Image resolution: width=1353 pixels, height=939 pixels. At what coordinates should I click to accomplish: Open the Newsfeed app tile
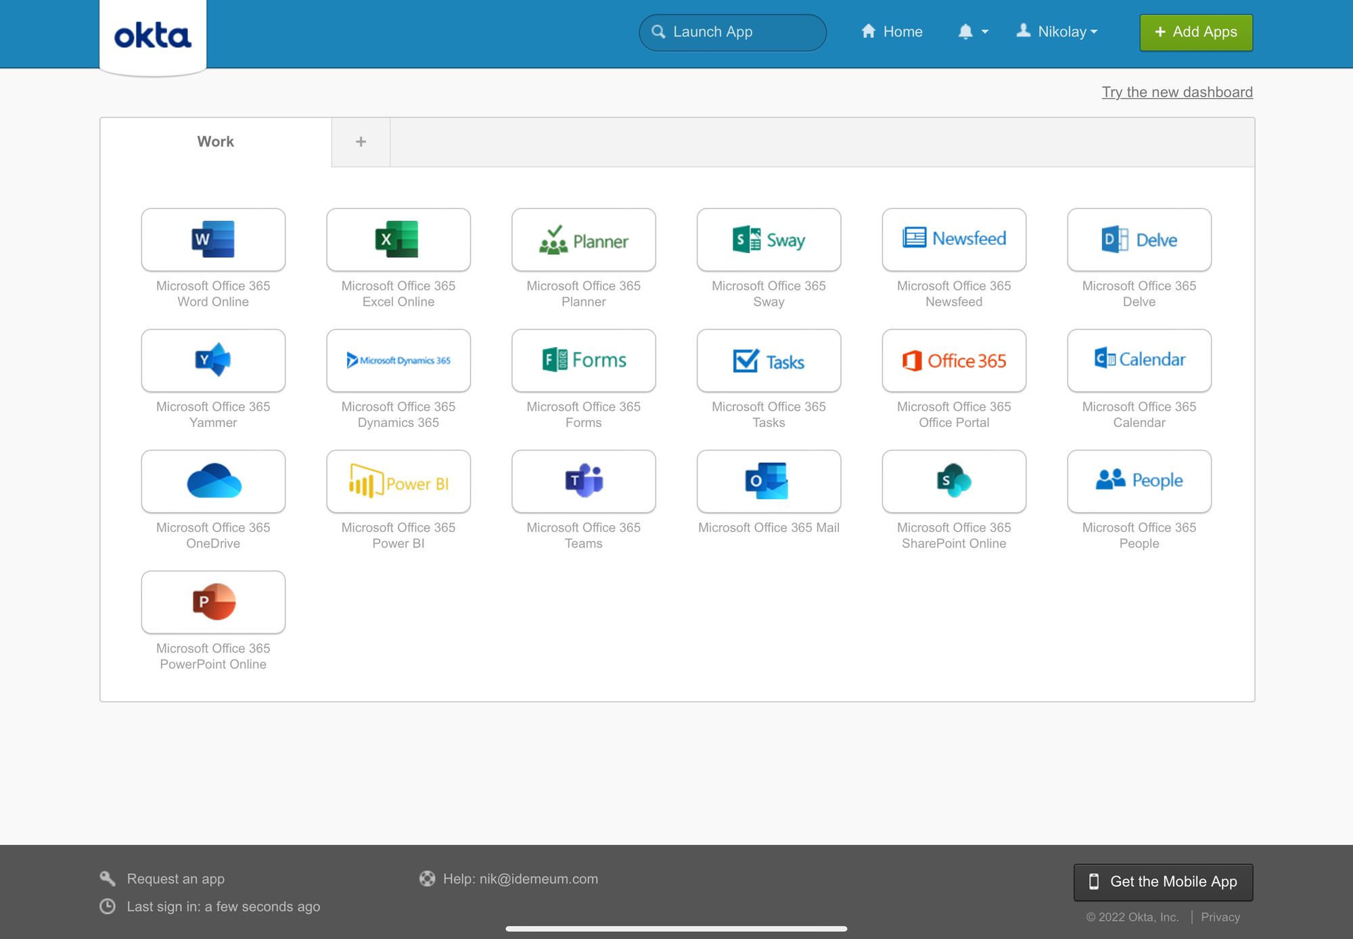954,239
